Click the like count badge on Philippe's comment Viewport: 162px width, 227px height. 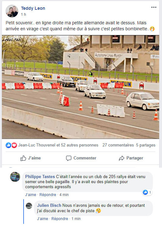[147, 192]
